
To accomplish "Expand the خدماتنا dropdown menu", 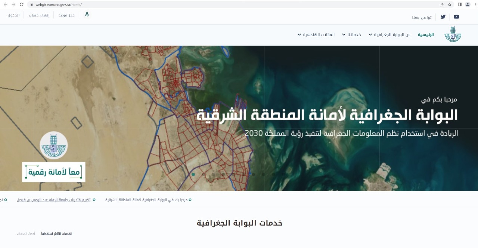I will point(351,35).
